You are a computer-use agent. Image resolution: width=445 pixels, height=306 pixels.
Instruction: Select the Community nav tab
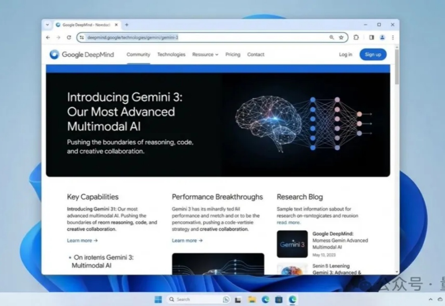click(x=138, y=54)
